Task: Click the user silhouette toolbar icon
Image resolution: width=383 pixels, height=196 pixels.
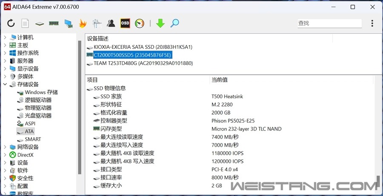Action: (111, 23)
